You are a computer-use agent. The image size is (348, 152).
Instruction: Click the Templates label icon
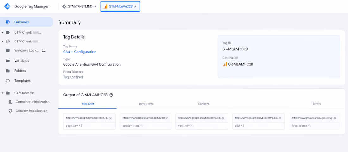[8, 81]
